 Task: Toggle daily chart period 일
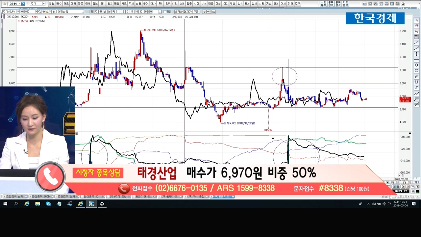92,12
